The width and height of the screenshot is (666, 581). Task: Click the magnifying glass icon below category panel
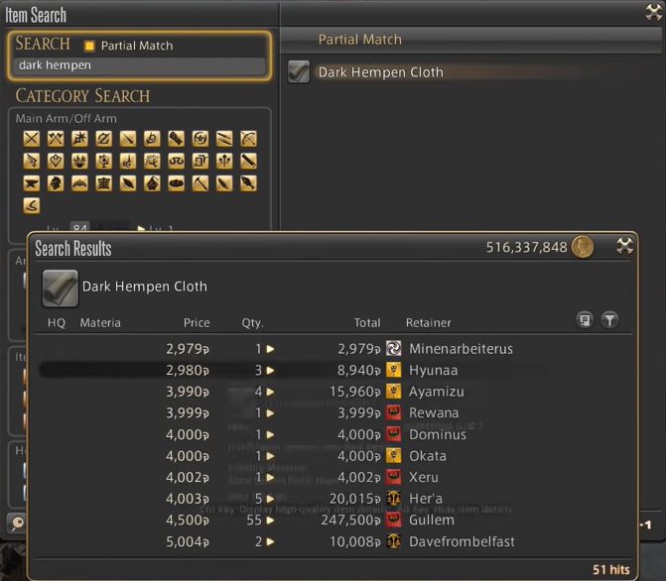point(17,523)
